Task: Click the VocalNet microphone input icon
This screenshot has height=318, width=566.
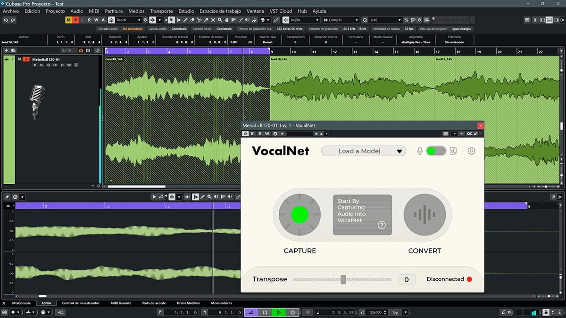Action: tap(419, 151)
